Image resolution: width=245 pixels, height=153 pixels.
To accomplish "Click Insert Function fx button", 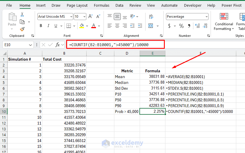I will point(58,45).
